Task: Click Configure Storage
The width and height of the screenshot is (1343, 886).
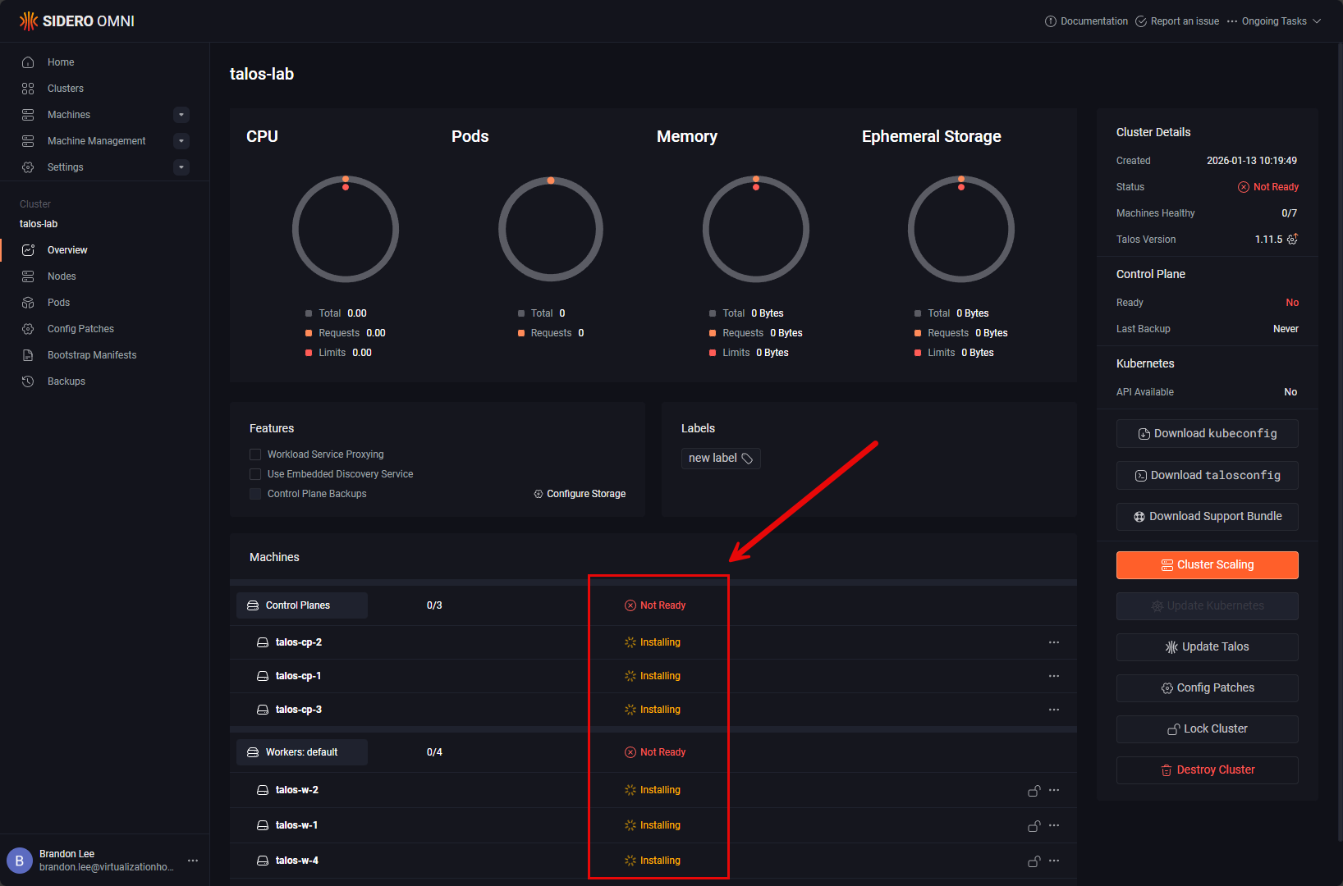Action: (580, 494)
